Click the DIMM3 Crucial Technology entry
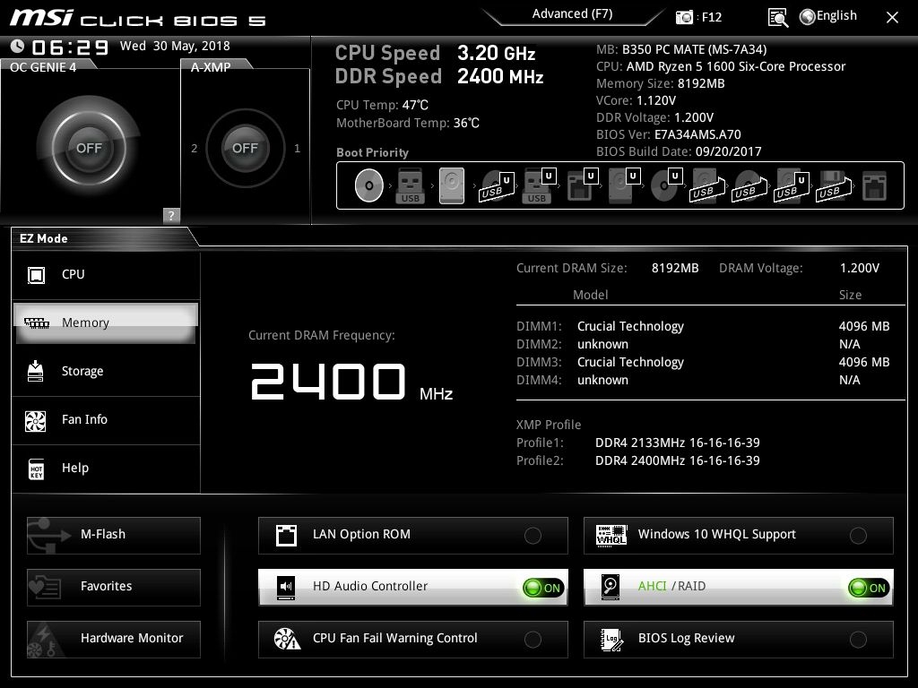918x688 pixels. pos(630,362)
